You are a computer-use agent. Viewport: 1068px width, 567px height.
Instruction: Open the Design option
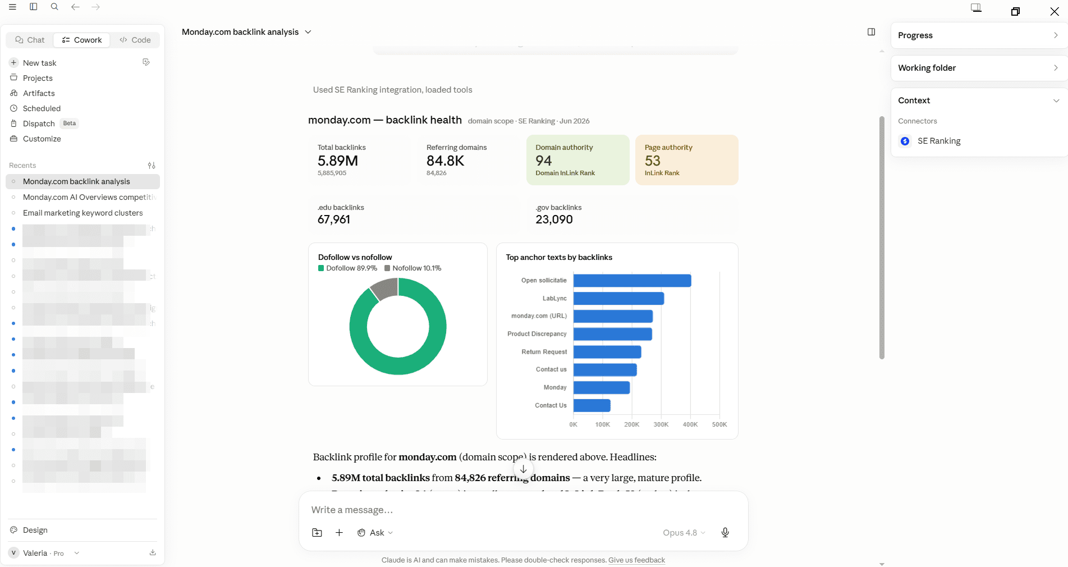click(35, 530)
